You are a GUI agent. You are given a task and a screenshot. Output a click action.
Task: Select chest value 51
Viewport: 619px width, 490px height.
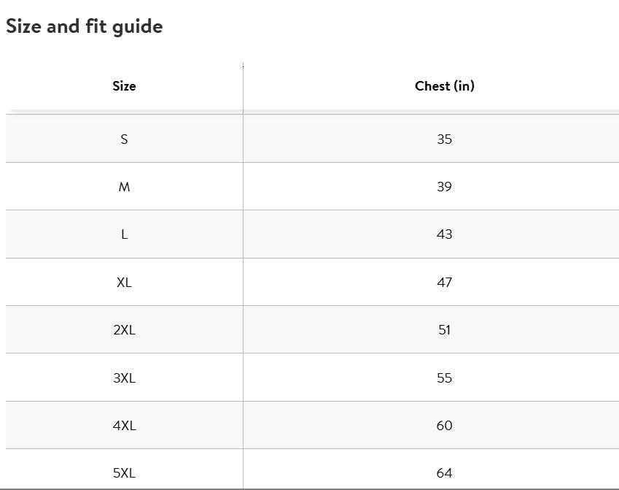[x=445, y=329]
